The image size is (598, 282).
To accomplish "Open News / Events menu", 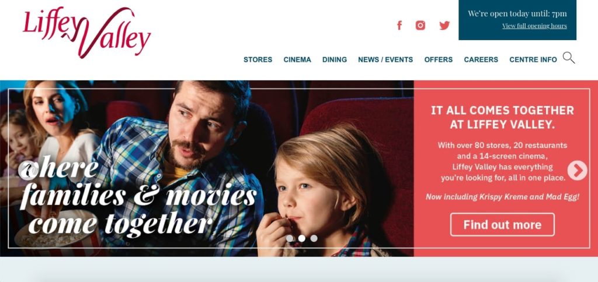I will 385,60.
